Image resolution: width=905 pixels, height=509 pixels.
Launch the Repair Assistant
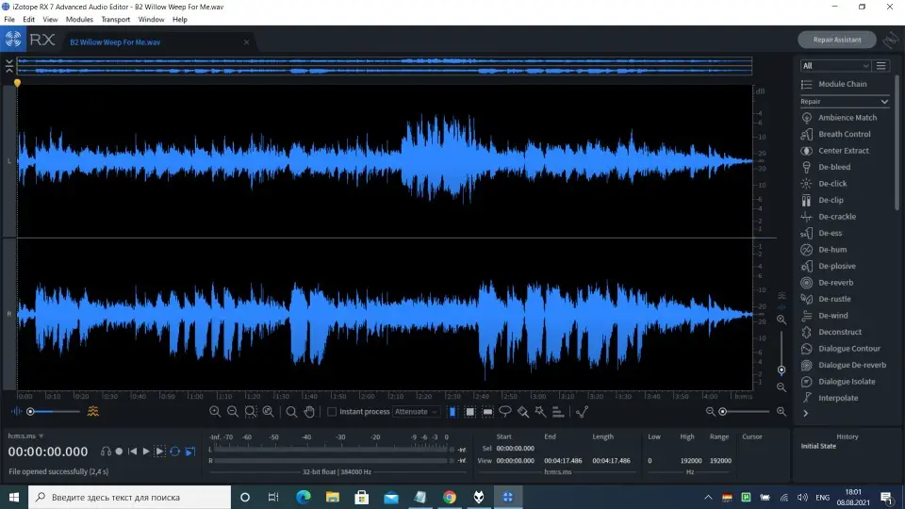pyautogui.click(x=837, y=40)
